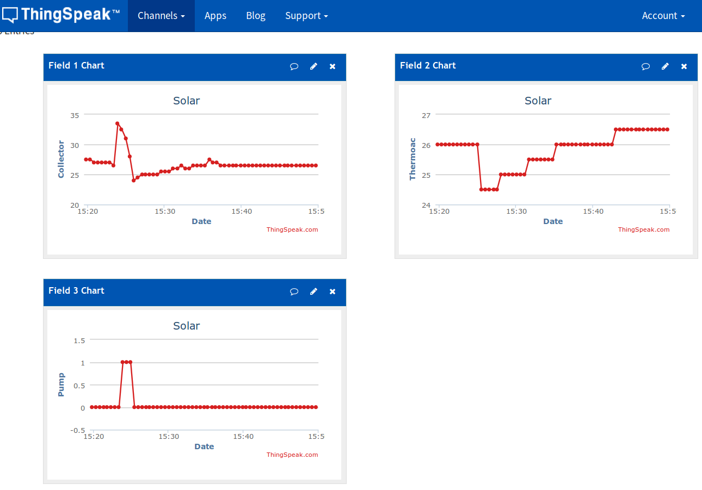Image resolution: width=702 pixels, height=490 pixels.
Task: Remove the Field 2 Chart panel
Action: (684, 66)
